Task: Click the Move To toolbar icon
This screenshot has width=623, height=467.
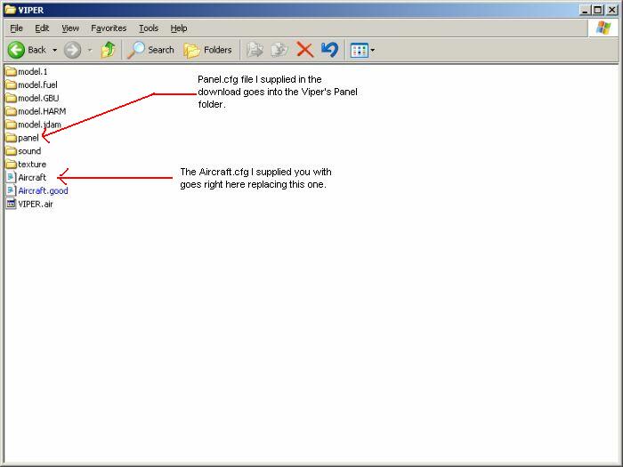Action: (255, 50)
